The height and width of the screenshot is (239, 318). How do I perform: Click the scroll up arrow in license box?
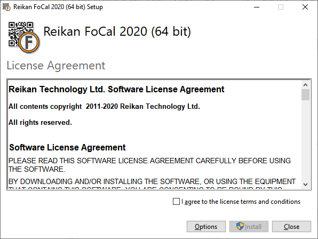[305, 85]
